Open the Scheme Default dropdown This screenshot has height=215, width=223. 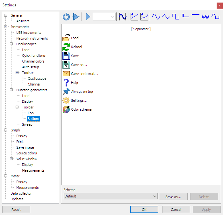(x=111, y=196)
